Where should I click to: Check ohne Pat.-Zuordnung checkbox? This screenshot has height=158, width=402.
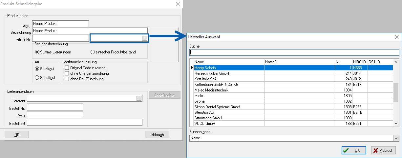pyautogui.click(x=67, y=79)
